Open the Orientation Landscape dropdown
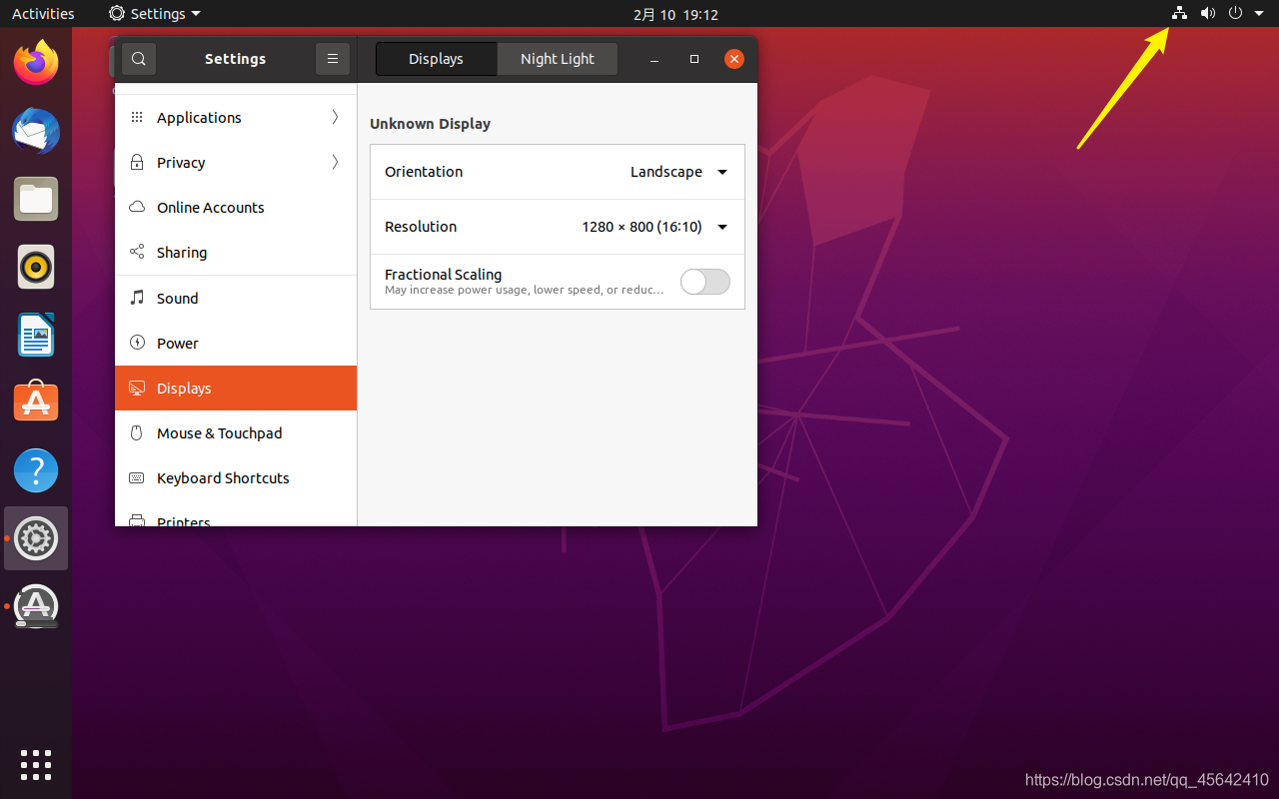 [x=678, y=172]
